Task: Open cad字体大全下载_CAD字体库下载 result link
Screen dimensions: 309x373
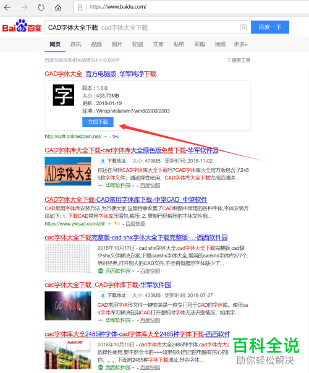Action: [108, 285]
